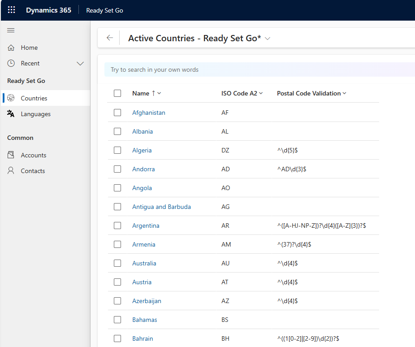
Task: Open the Algeria record link
Action: click(x=142, y=150)
